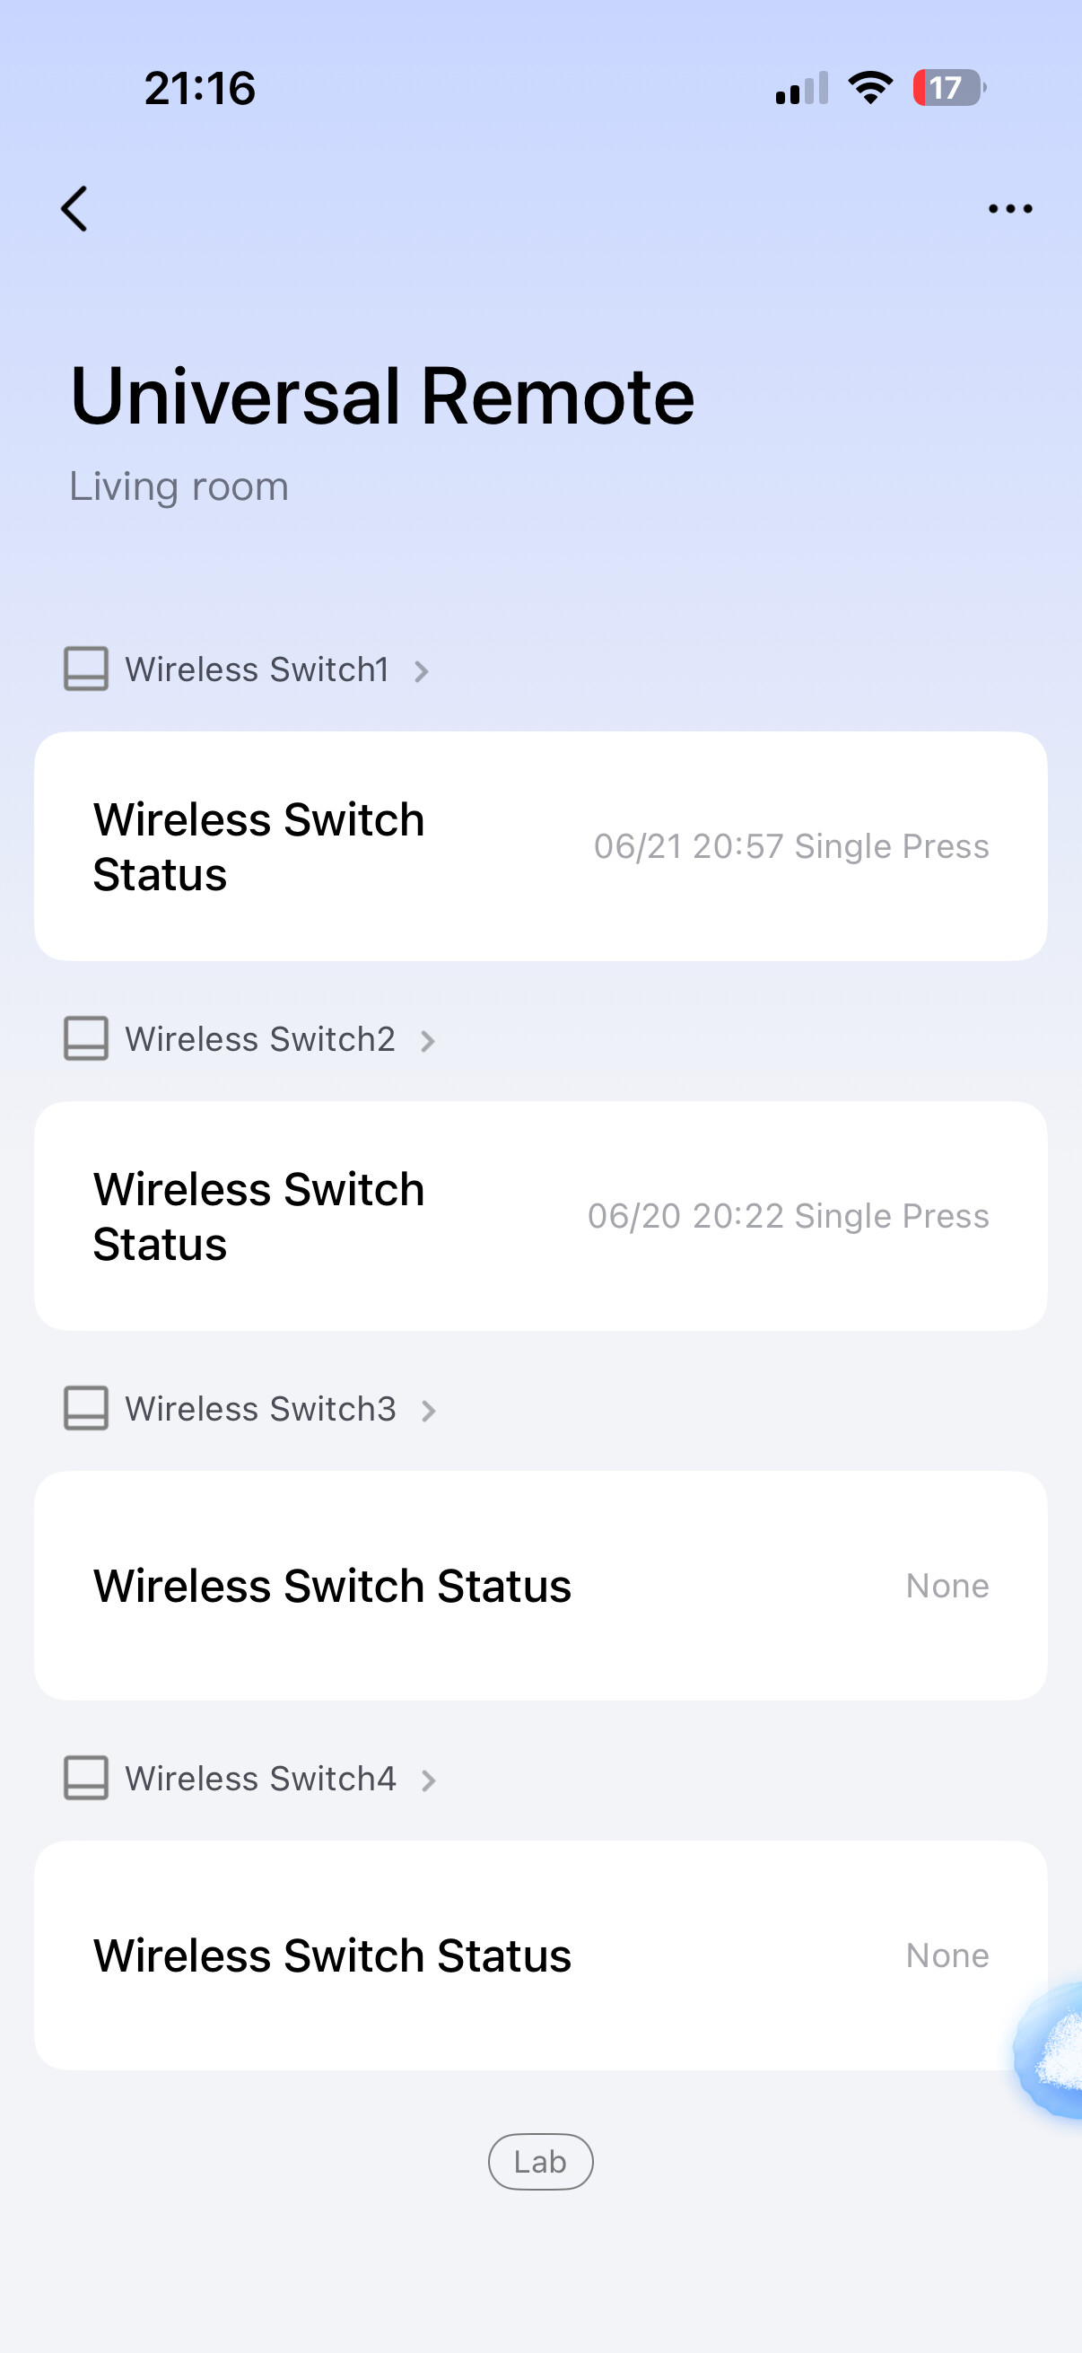This screenshot has height=2353, width=1082.
Task: Tap the Living room label
Action: pos(179,487)
